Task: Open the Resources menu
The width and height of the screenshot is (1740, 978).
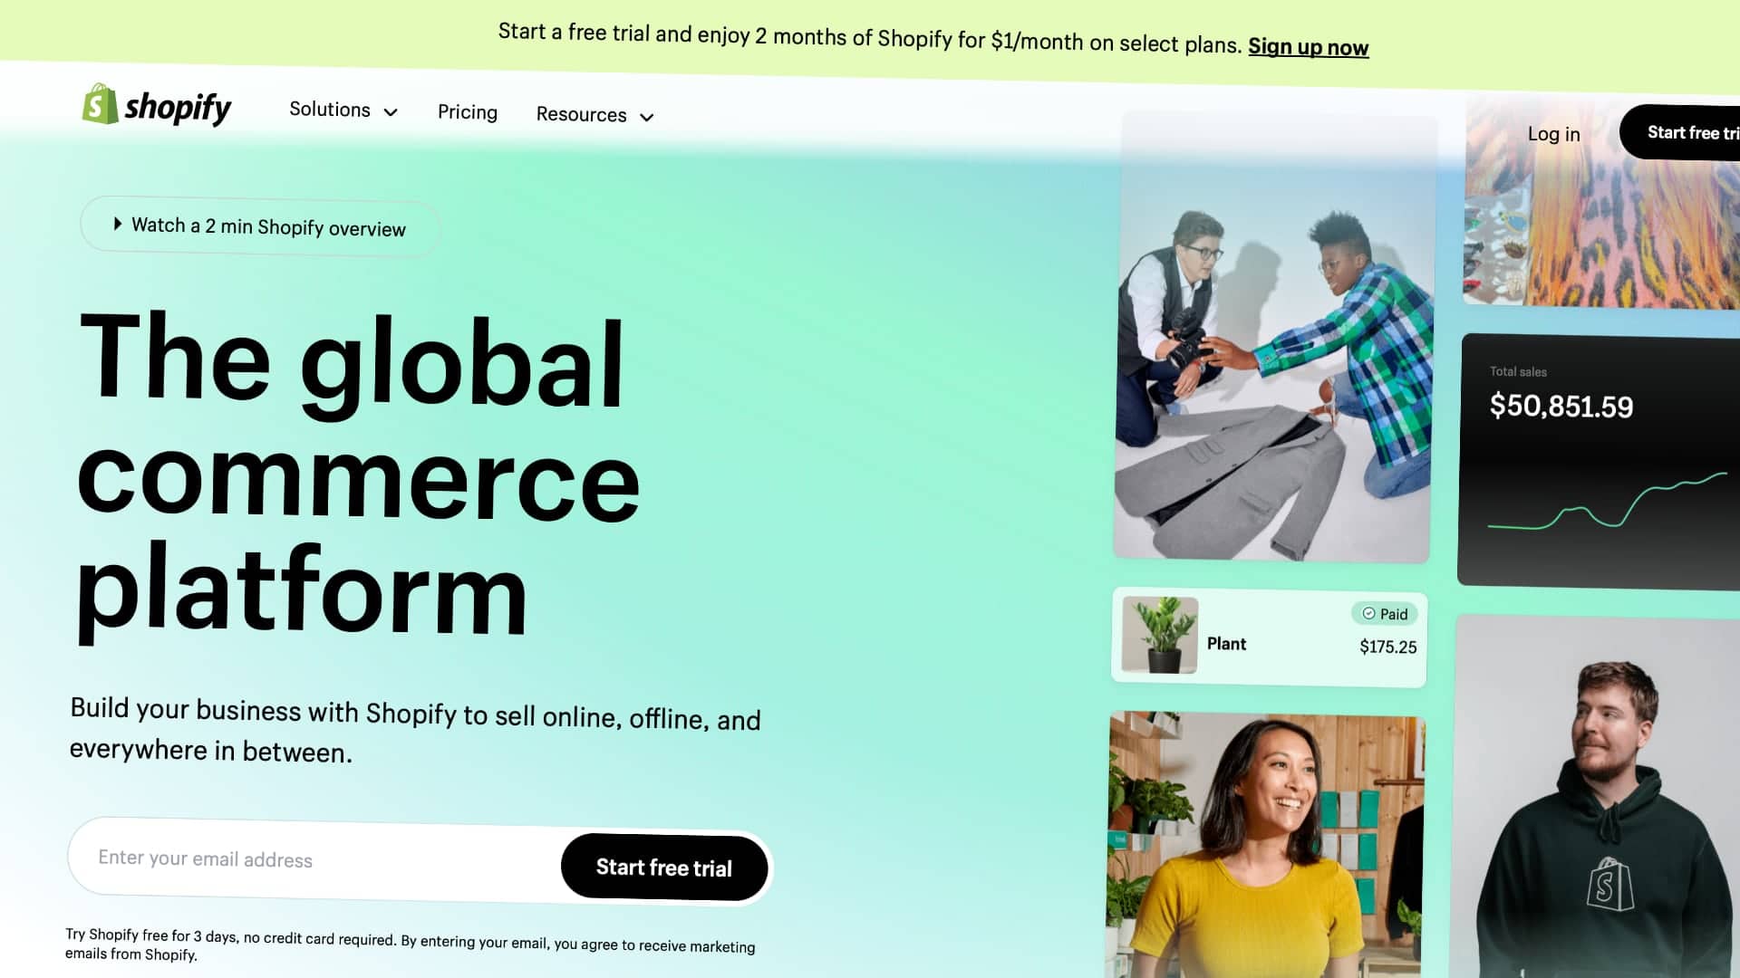Action: click(594, 115)
